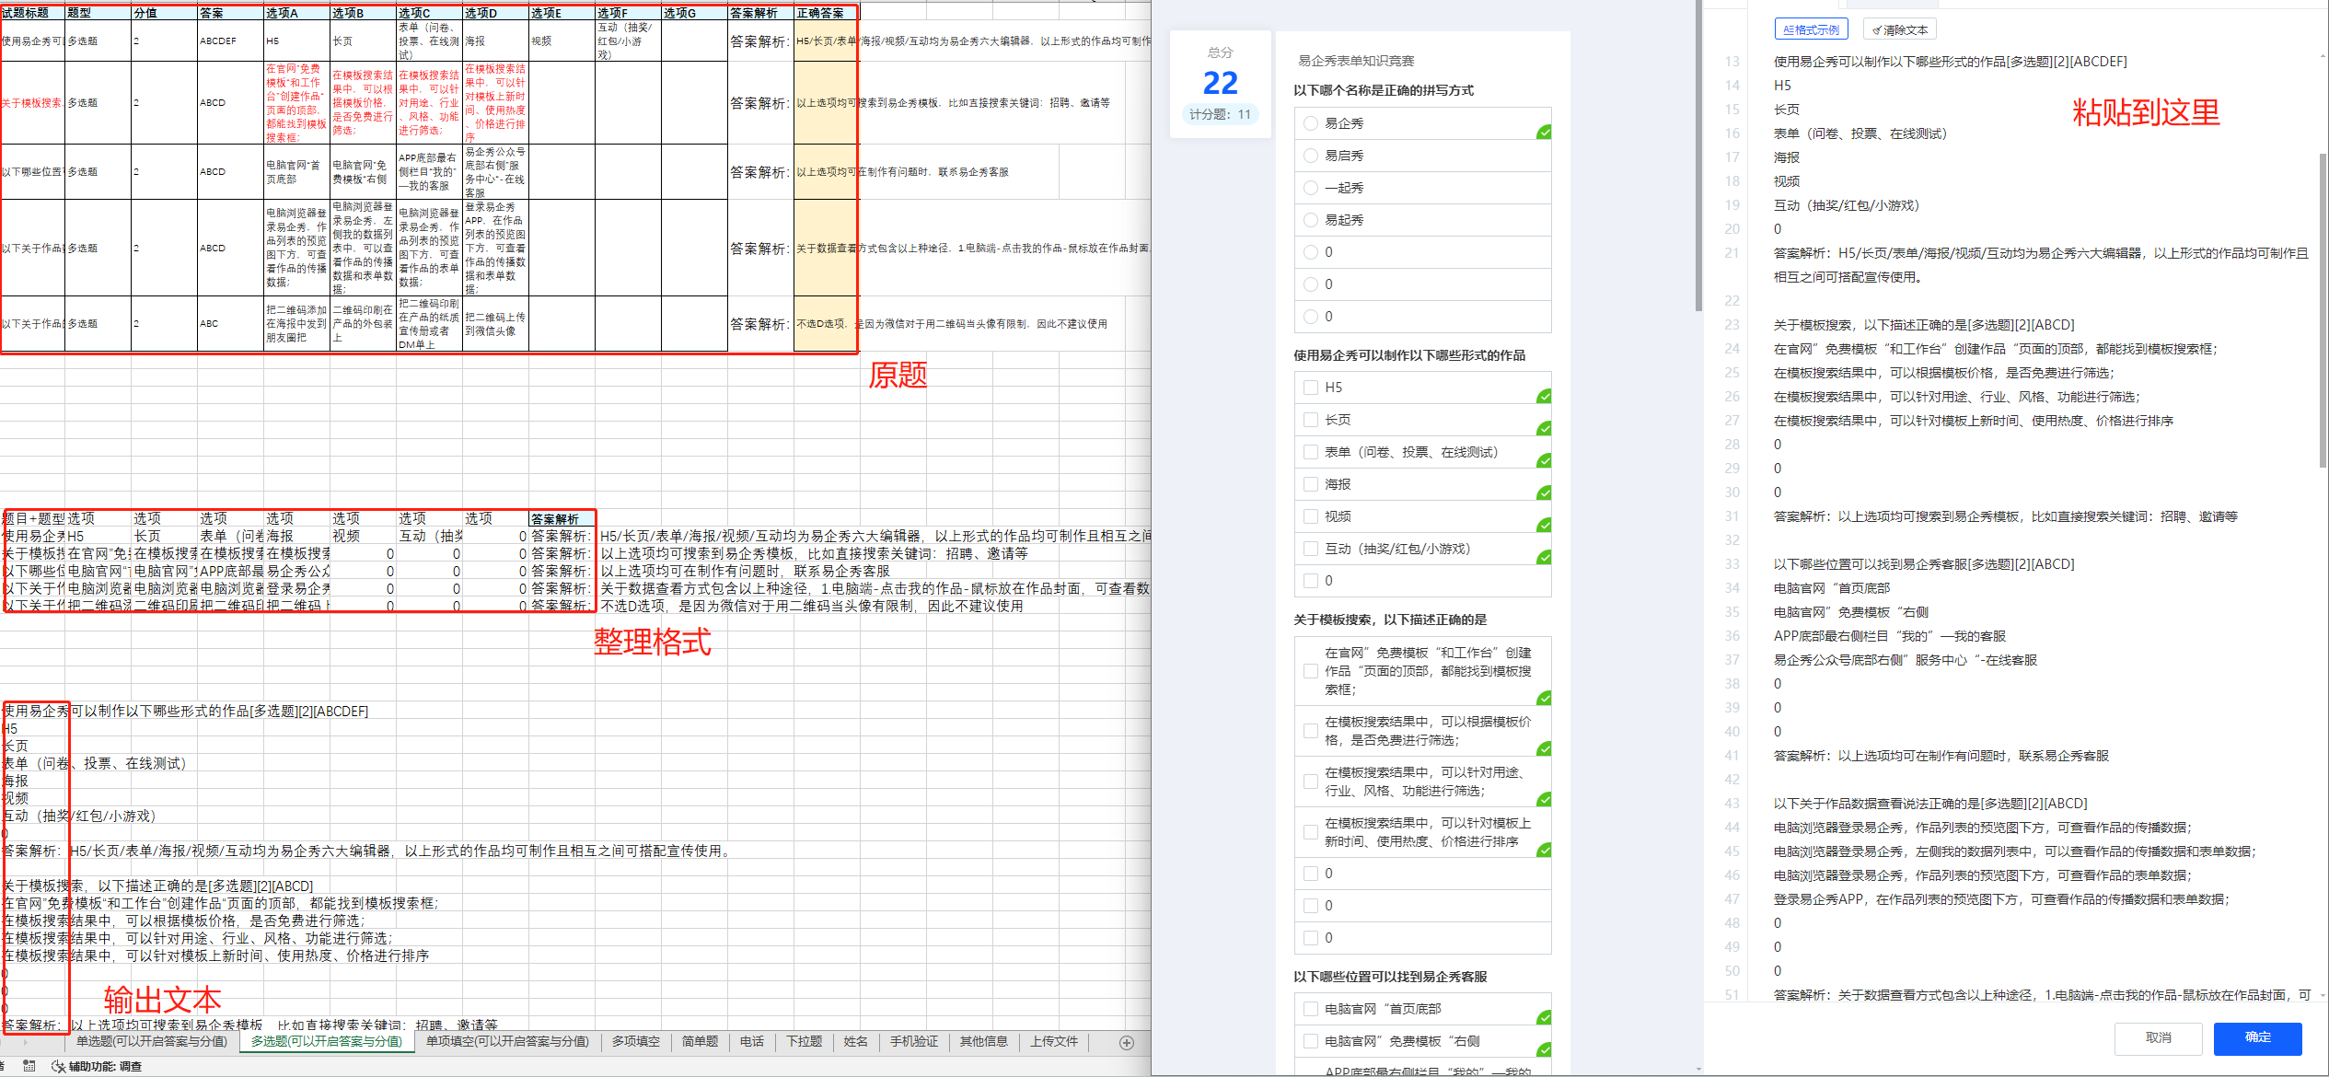Open the 姓名 sheet tab
Image resolution: width=2329 pixels, height=1077 pixels.
[856, 1042]
